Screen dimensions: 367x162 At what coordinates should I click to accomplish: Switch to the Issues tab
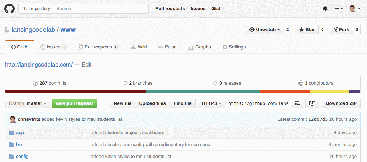[54, 47]
